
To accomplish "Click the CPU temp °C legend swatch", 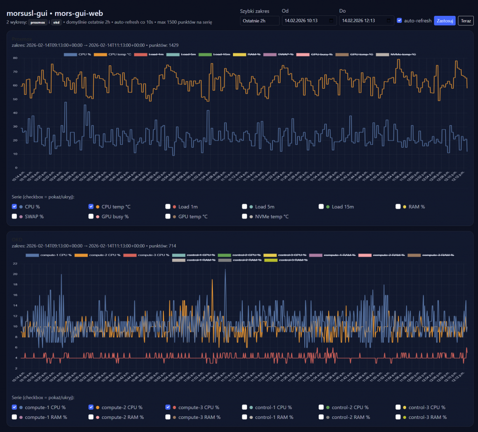I will (99, 55).
